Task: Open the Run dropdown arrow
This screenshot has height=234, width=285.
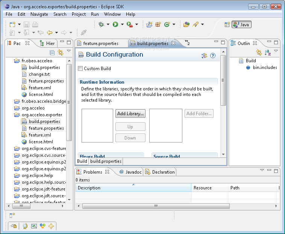Action: (122, 24)
